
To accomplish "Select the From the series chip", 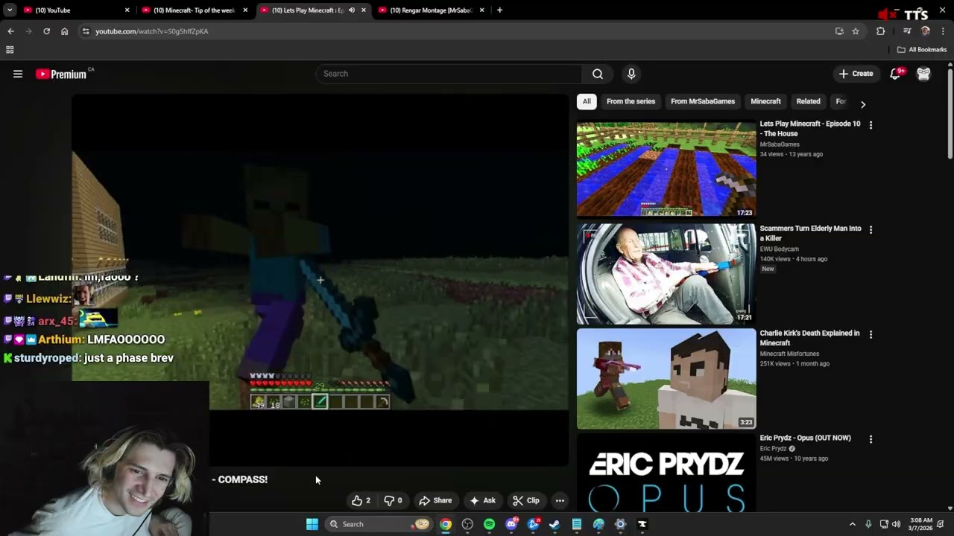I will [x=631, y=101].
